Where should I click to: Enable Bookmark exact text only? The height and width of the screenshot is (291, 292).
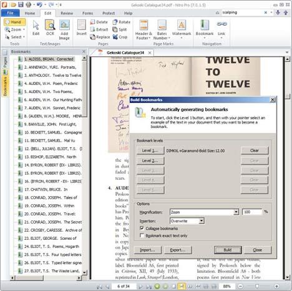coord(142,235)
